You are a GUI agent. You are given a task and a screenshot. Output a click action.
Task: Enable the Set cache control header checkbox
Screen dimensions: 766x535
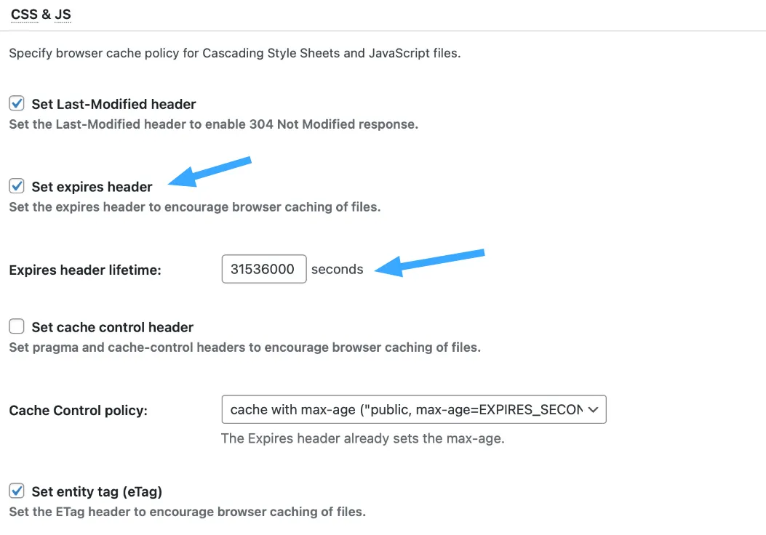[x=17, y=326]
